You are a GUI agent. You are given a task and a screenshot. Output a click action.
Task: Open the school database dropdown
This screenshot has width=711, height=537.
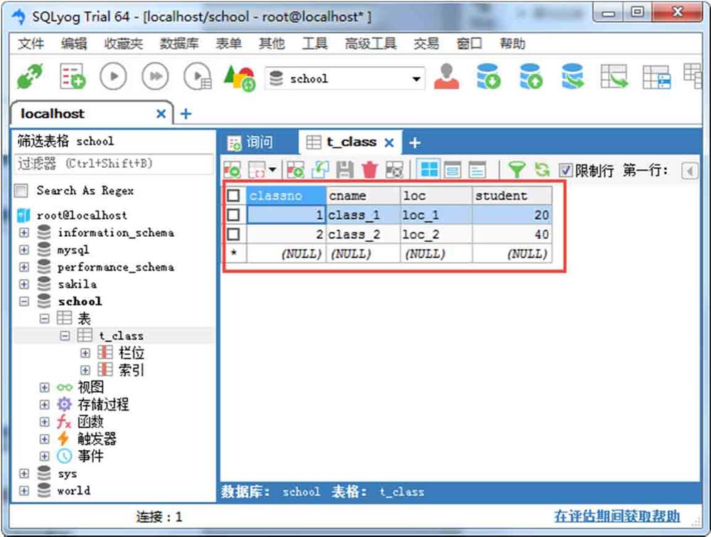[416, 79]
